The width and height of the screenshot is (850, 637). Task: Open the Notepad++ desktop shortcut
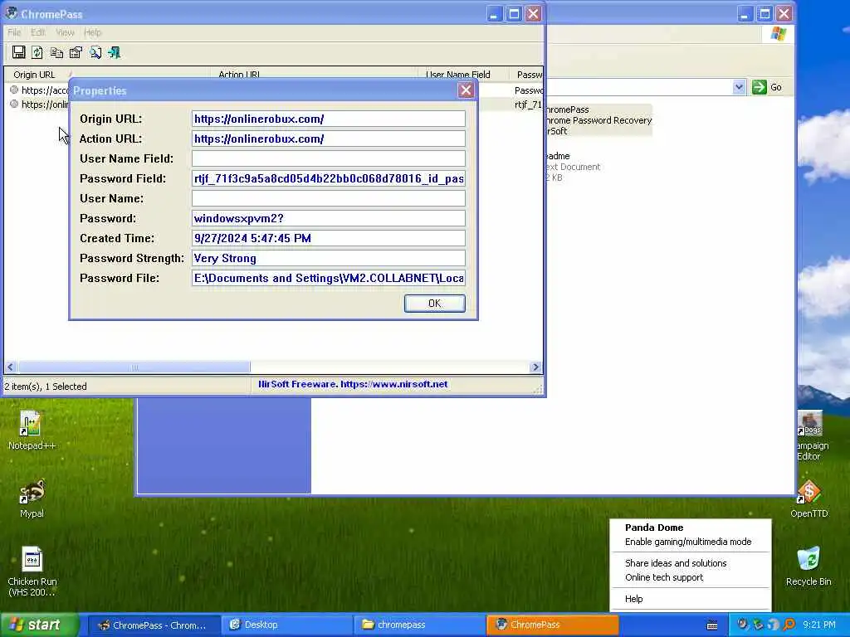(x=32, y=430)
